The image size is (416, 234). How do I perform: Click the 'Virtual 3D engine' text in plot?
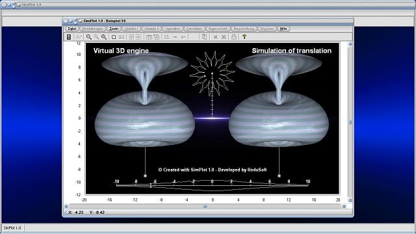(121, 51)
